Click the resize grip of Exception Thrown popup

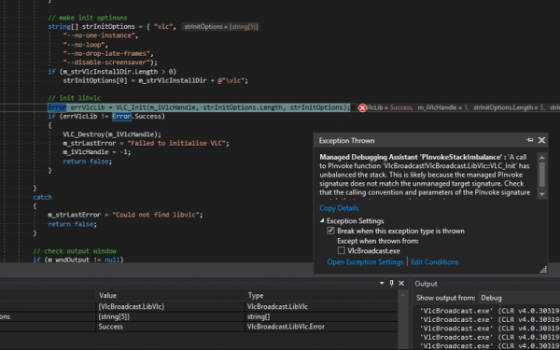pyautogui.click(x=543, y=270)
